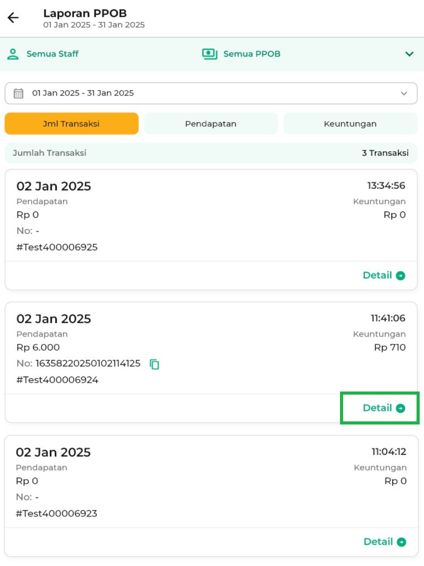Click arrow icon beside Detail for 13:34:56

pyautogui.click(x=400, y=276)
